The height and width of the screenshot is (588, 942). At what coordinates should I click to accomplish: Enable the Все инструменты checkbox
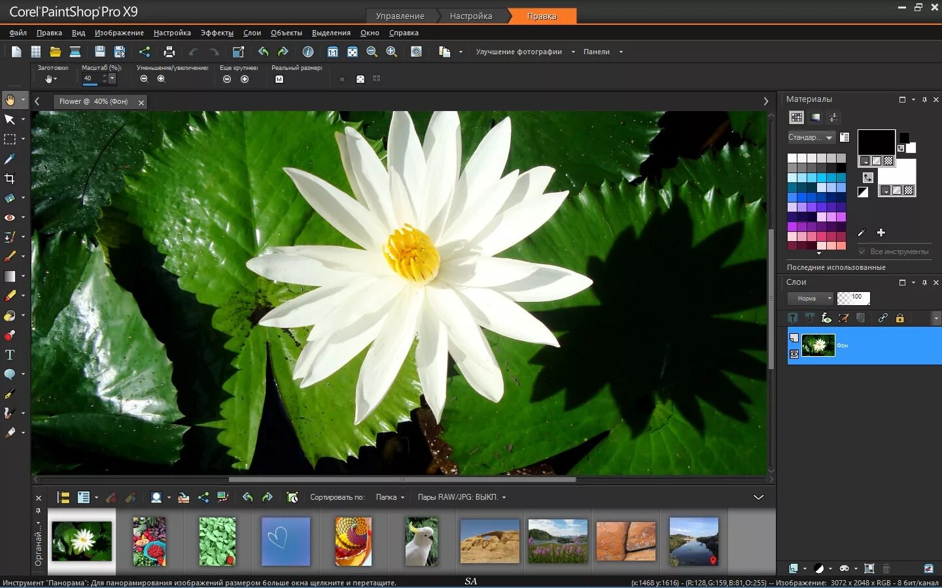click(862, 252)
